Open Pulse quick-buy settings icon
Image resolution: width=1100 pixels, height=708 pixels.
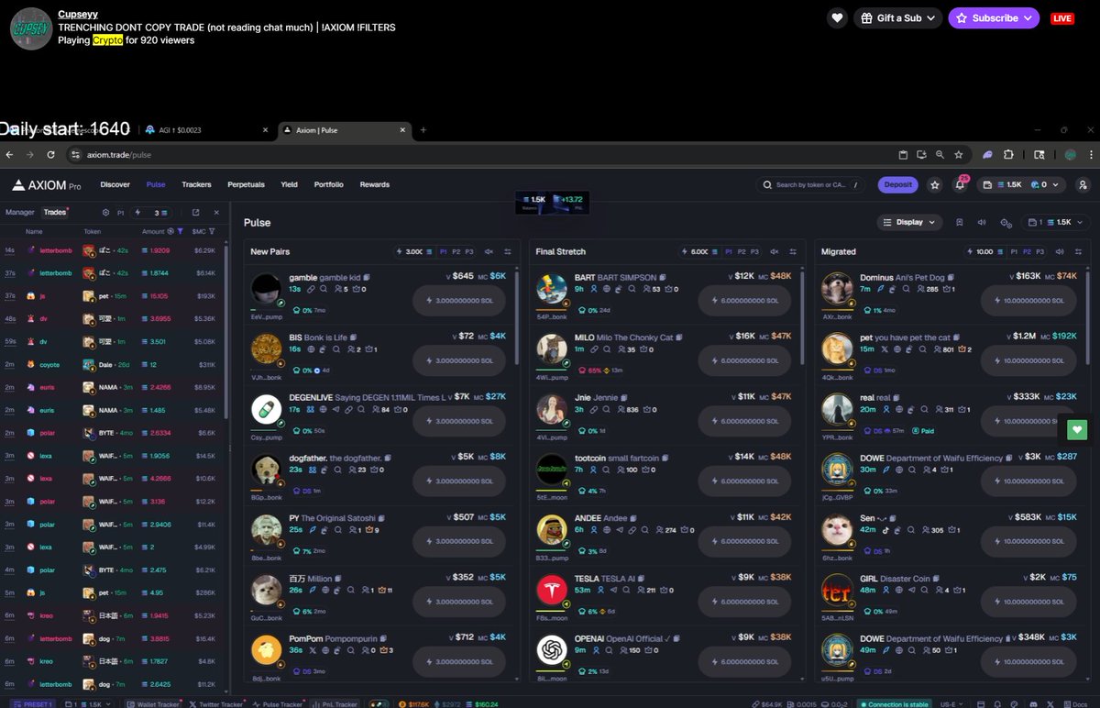coord(1005,222)
